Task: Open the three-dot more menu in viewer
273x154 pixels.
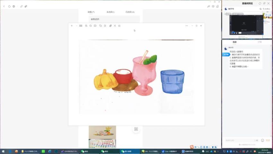Action: [x=187, y=26]
